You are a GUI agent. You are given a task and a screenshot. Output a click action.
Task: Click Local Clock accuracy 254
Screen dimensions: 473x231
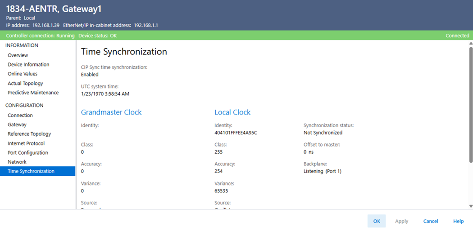(x=218, y=171)
